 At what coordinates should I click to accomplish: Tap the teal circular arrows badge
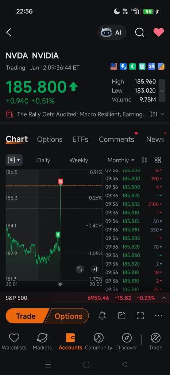pos(142,67)
